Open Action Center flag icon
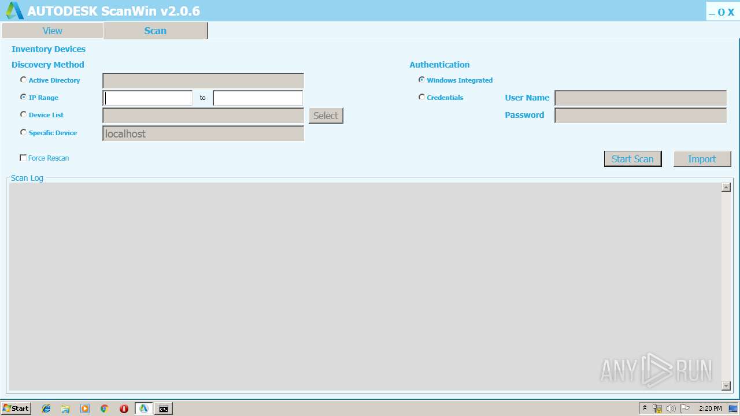 [x=685, y=408]
